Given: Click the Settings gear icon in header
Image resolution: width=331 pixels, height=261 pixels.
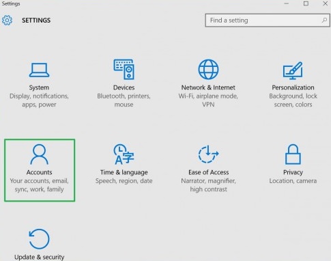Looking at the screenshot, I should [x=7, y=20].
